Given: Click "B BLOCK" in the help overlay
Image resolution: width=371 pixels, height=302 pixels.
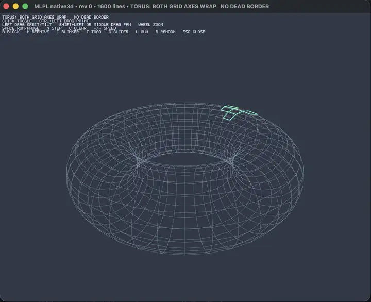Looking at the screenshot, I should pyautogui.click(x=11, y=32).
